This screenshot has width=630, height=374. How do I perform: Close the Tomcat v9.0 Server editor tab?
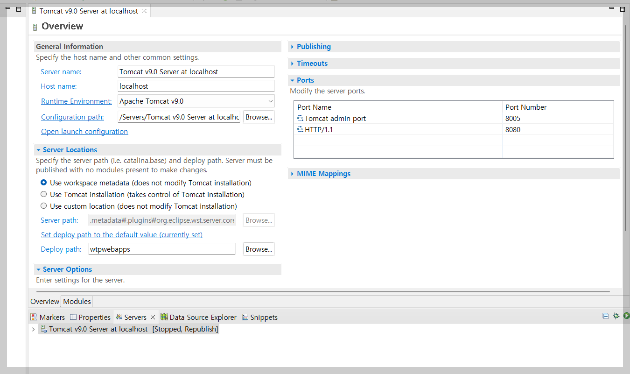[145, 11]
